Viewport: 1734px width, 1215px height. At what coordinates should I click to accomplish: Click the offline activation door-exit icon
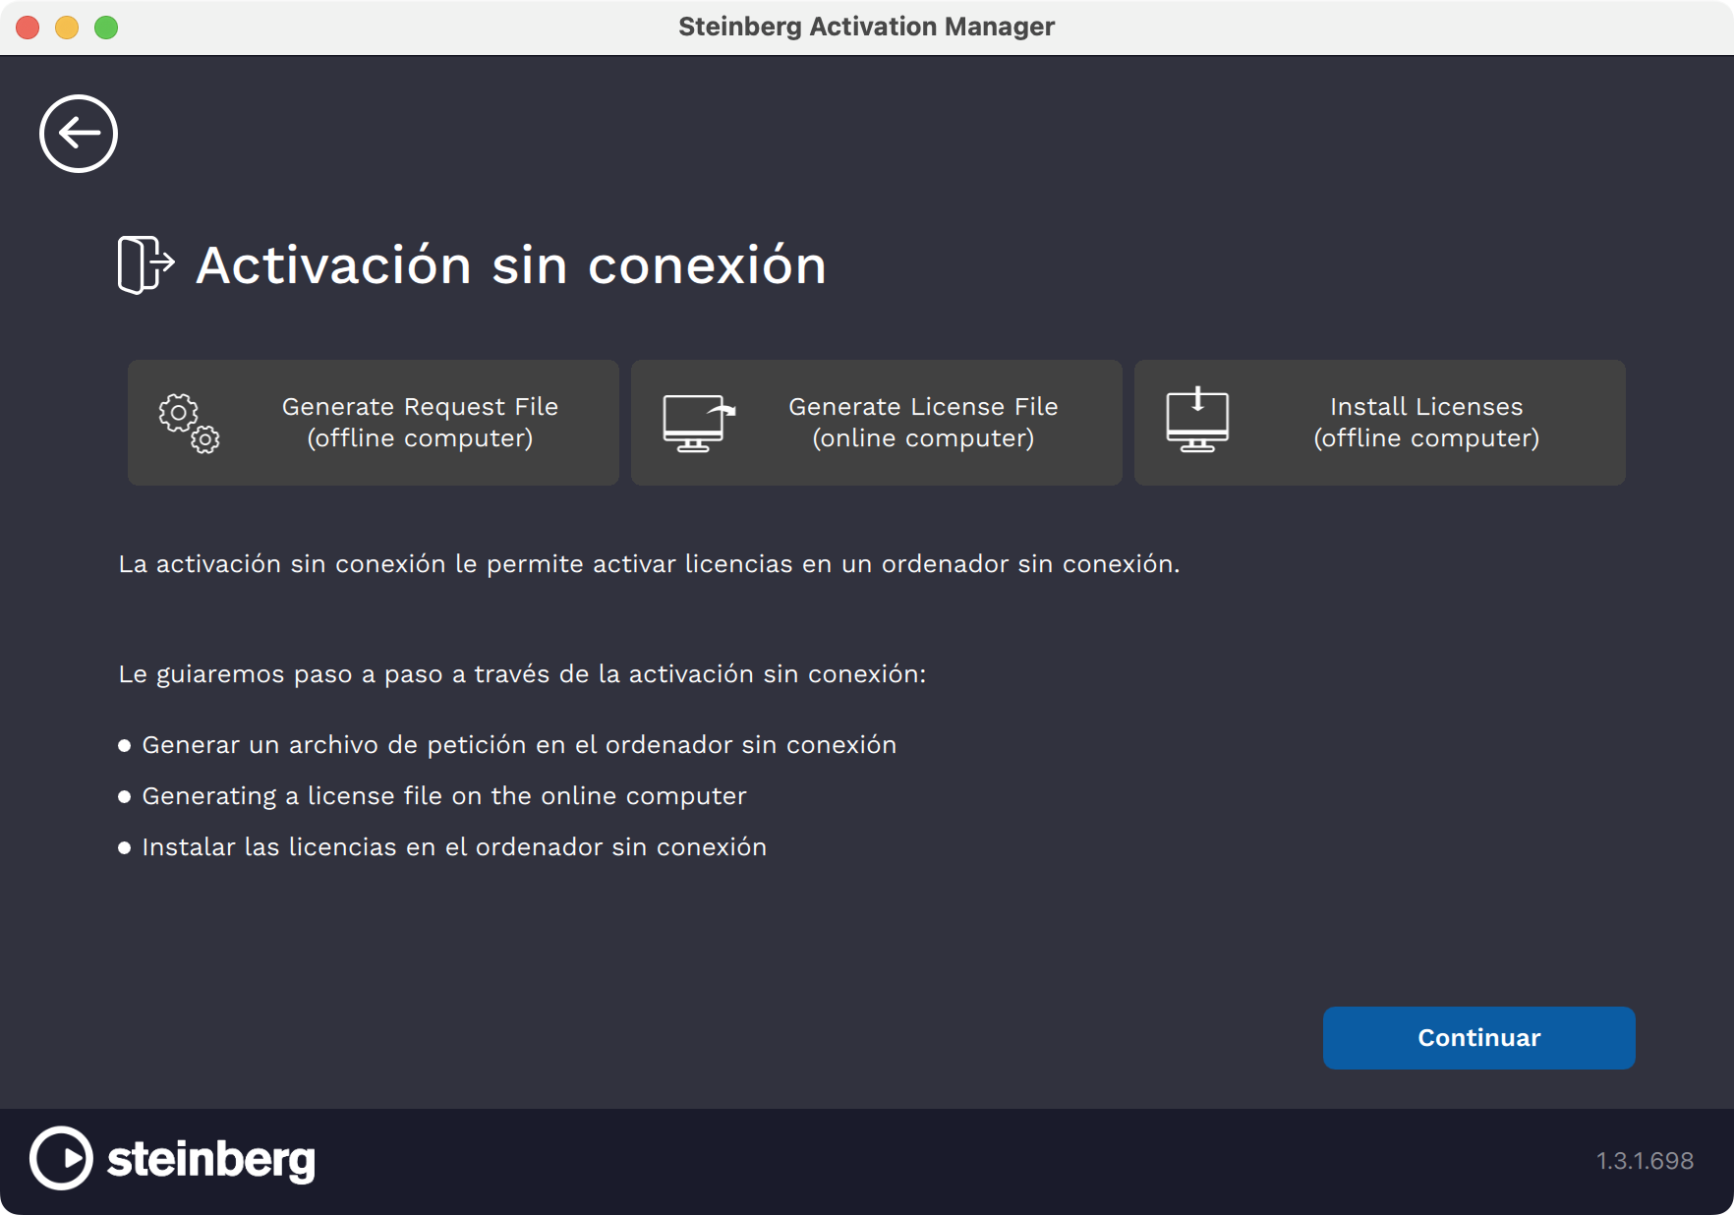point(146,264)
